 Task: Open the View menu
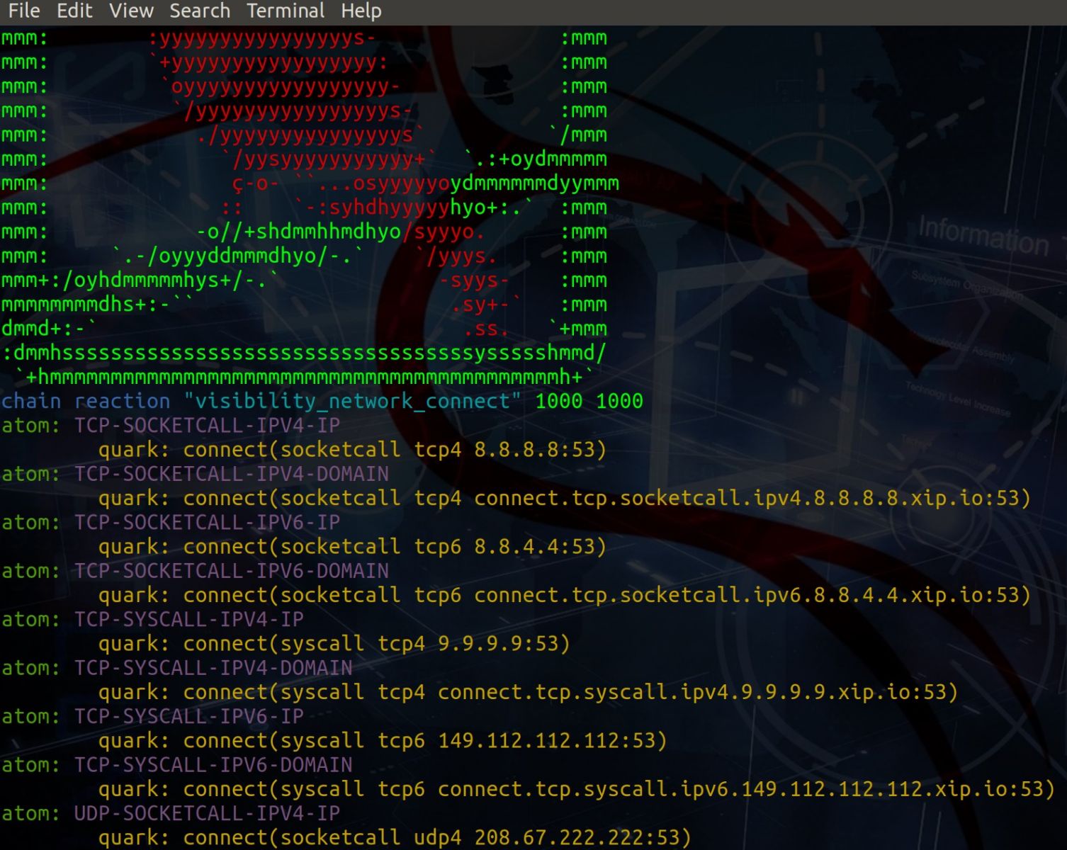coord(131,11)
